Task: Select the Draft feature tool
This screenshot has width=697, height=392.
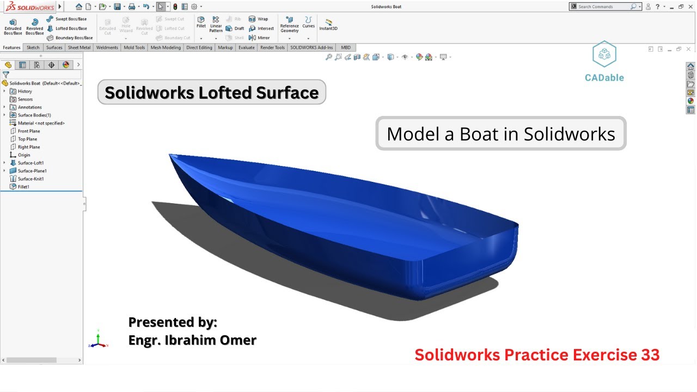Action: pos(235,28)
